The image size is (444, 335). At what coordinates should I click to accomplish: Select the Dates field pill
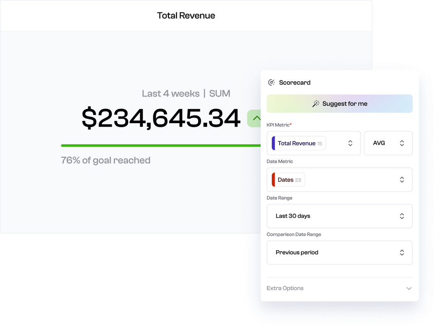coord(287,180)
